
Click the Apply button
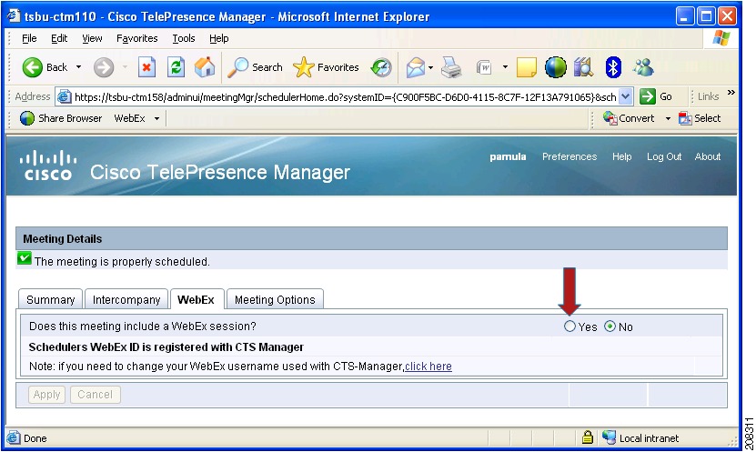(x=46, y=395)
